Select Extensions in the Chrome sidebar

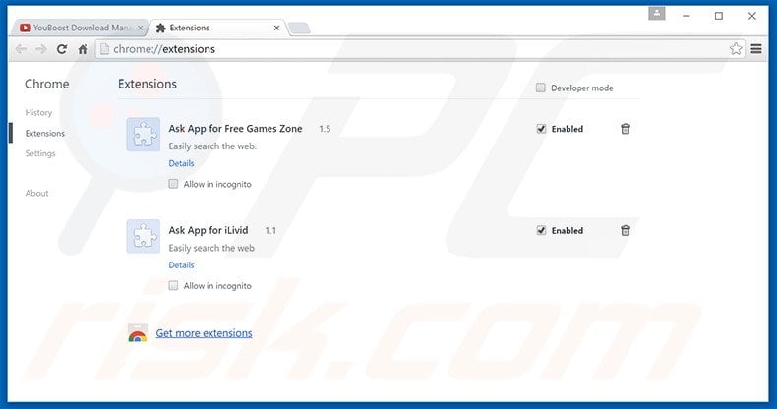click(x=45, y=133)
